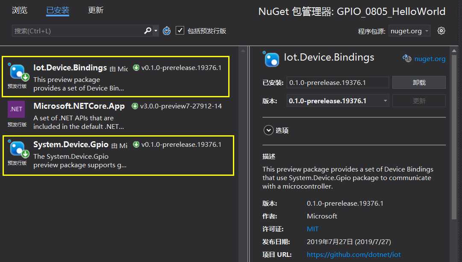Click the globe icon beside nuget.org link
This screenshot has height=262, width=462.
tap(407, 58)
